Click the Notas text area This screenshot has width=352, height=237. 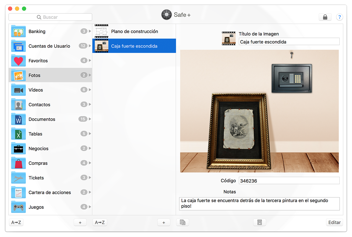click(259, 204)
